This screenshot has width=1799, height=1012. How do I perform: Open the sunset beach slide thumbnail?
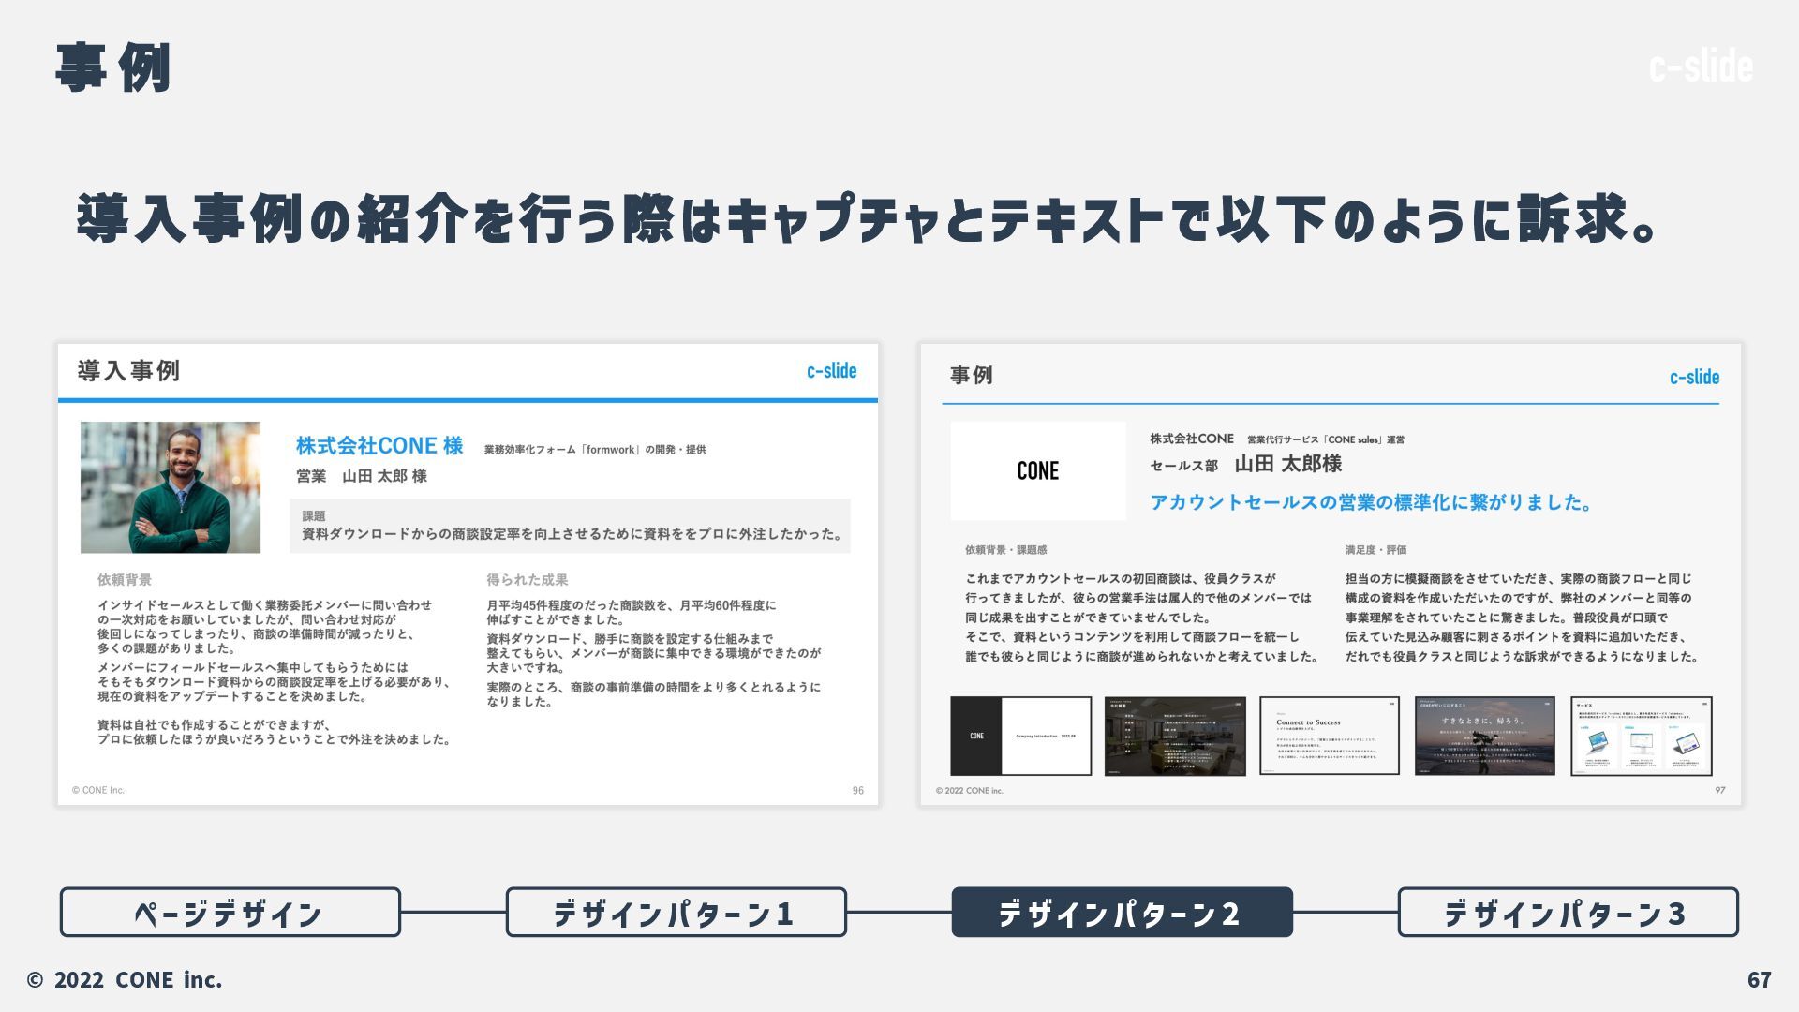[1484, 736]
